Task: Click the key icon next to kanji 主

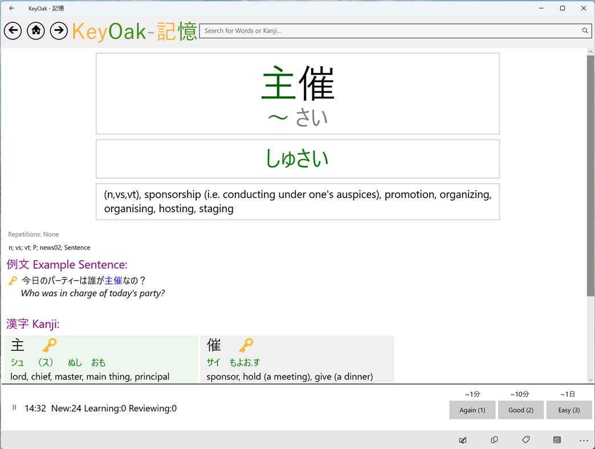Action: (x=49, y=344)
